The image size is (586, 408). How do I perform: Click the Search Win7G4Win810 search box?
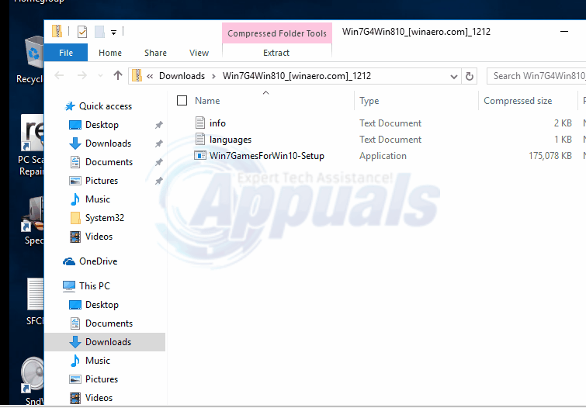click(536, 76)
